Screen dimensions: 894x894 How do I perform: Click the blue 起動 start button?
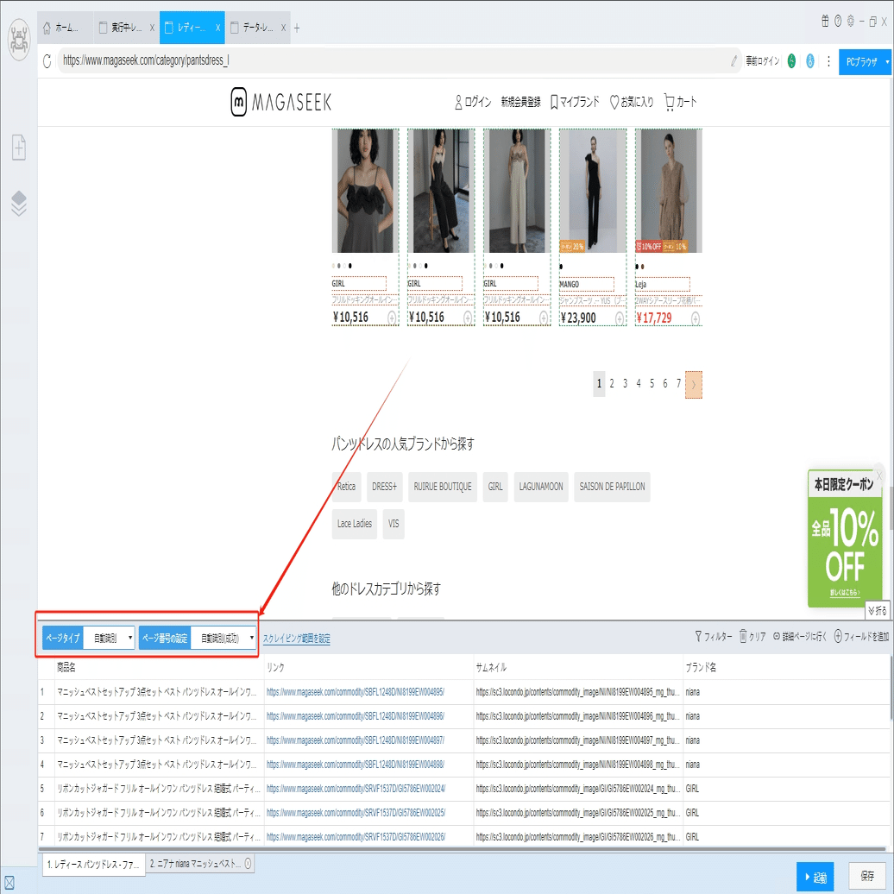click(815, 877)
